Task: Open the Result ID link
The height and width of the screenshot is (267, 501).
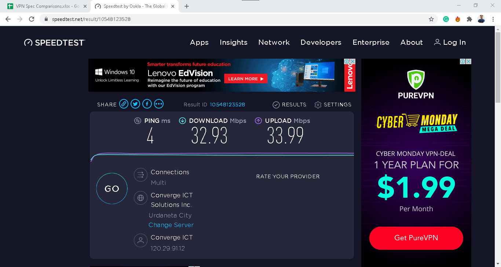Action: [x=227, y=105]
